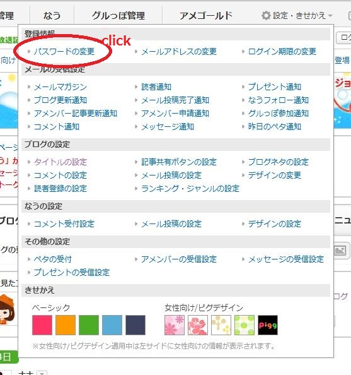Open デザインの変更 link
Image resolution: width=351 pixels, height=375 pixels.
pos(275,176)
